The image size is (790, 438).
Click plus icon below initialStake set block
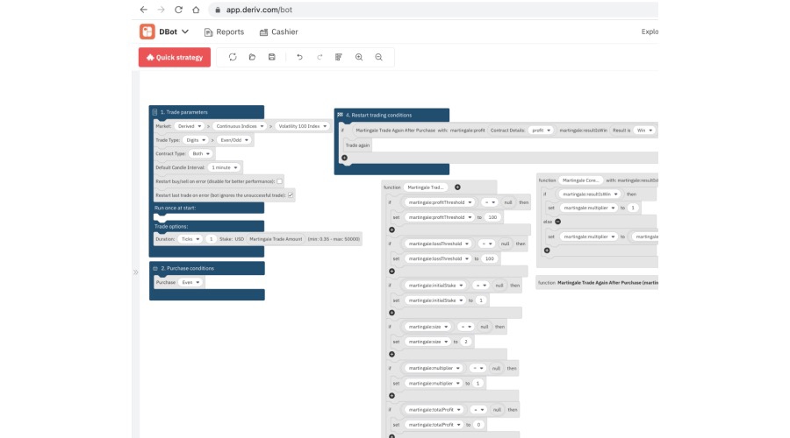pyautogui.click(x=391, y=313)
